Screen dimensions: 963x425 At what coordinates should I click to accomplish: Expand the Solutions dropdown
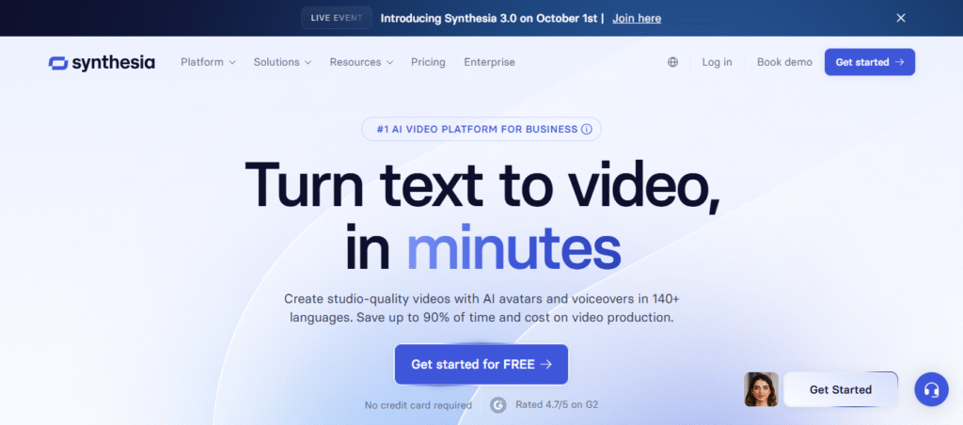(282, 62)
